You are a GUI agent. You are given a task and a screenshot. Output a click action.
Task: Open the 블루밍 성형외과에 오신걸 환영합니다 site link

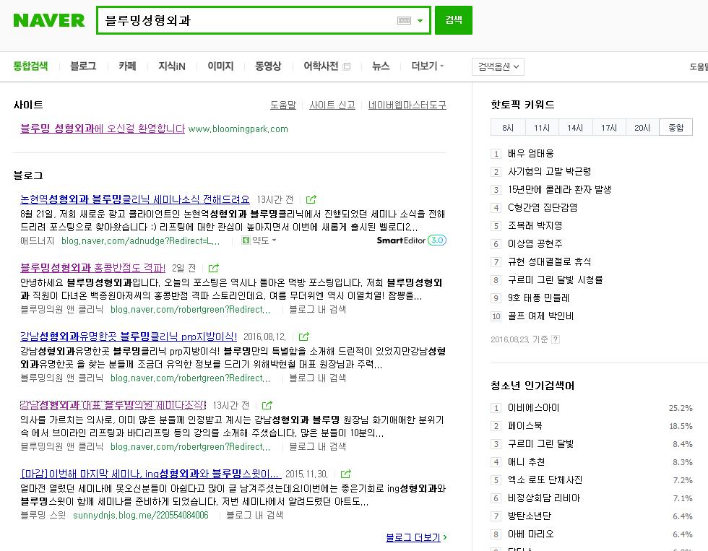click(x=103, y=129)
